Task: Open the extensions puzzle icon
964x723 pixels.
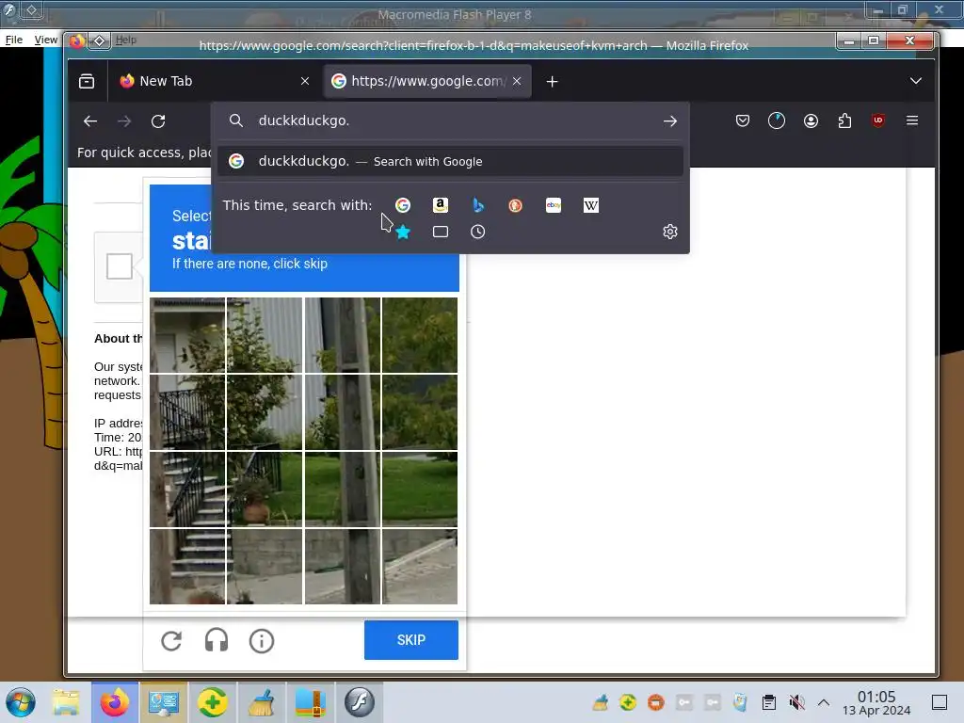Action: click(x=844, y=121)
